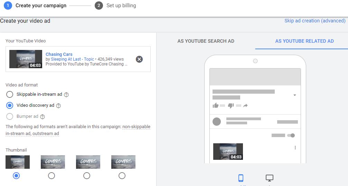Image resolution: width=348 pixels, height=186 pixels.
Task: Select Video discovery ad radio button
Action: [10, 105]
